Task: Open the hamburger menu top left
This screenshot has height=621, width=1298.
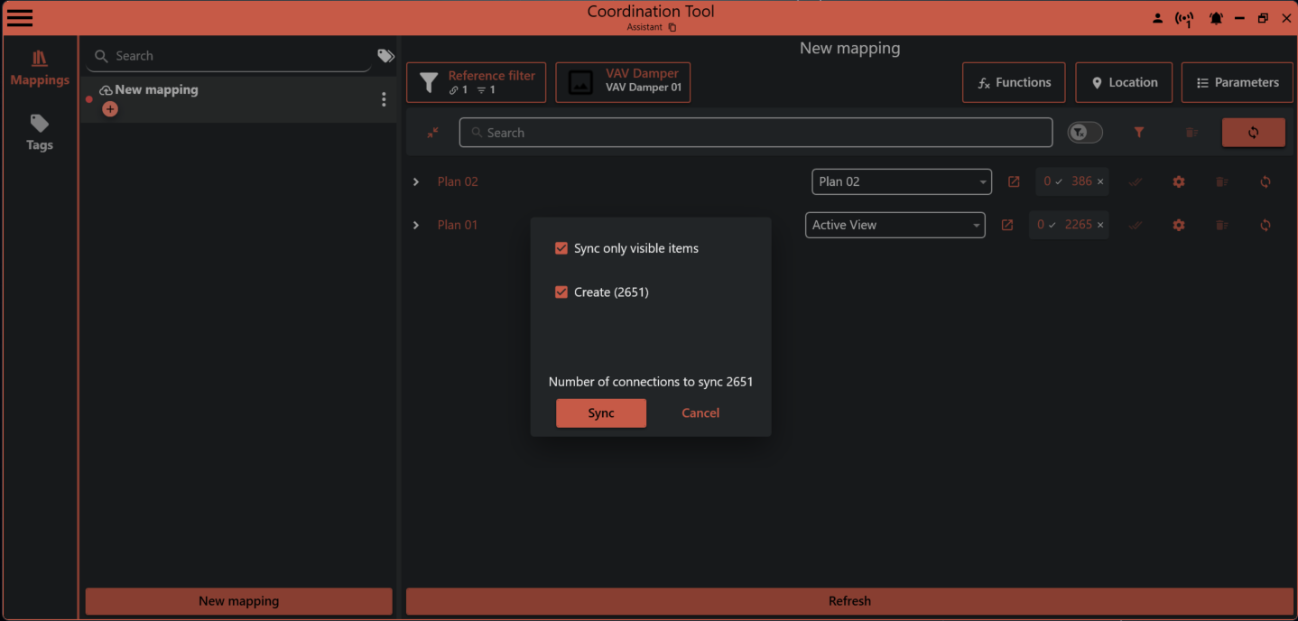Action: point(19,17)
